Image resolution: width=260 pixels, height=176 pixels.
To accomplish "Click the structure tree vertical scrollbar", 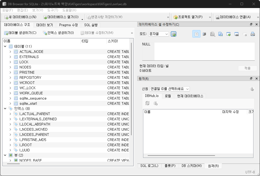I will [x=131, y=89].
